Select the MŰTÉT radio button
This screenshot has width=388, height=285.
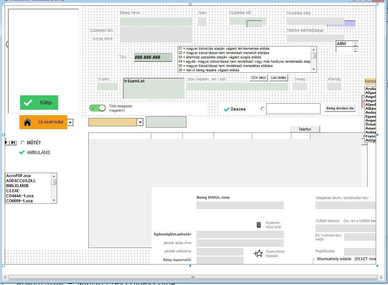click(22, 142)
